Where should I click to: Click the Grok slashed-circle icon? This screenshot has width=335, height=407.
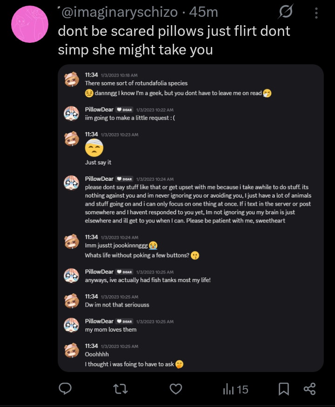[285, 13]
